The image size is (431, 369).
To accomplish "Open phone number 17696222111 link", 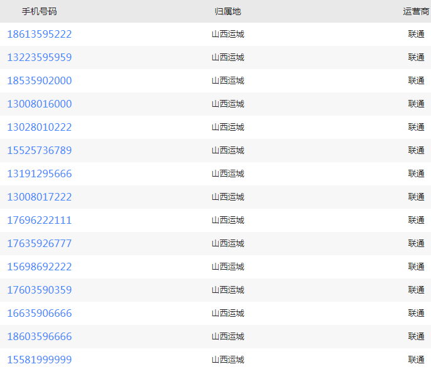I will [40, 220].
